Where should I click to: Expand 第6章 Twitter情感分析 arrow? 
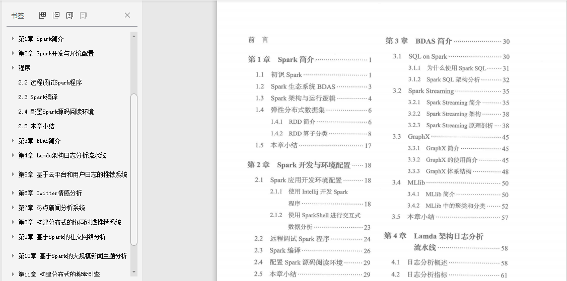coord(13,193)
